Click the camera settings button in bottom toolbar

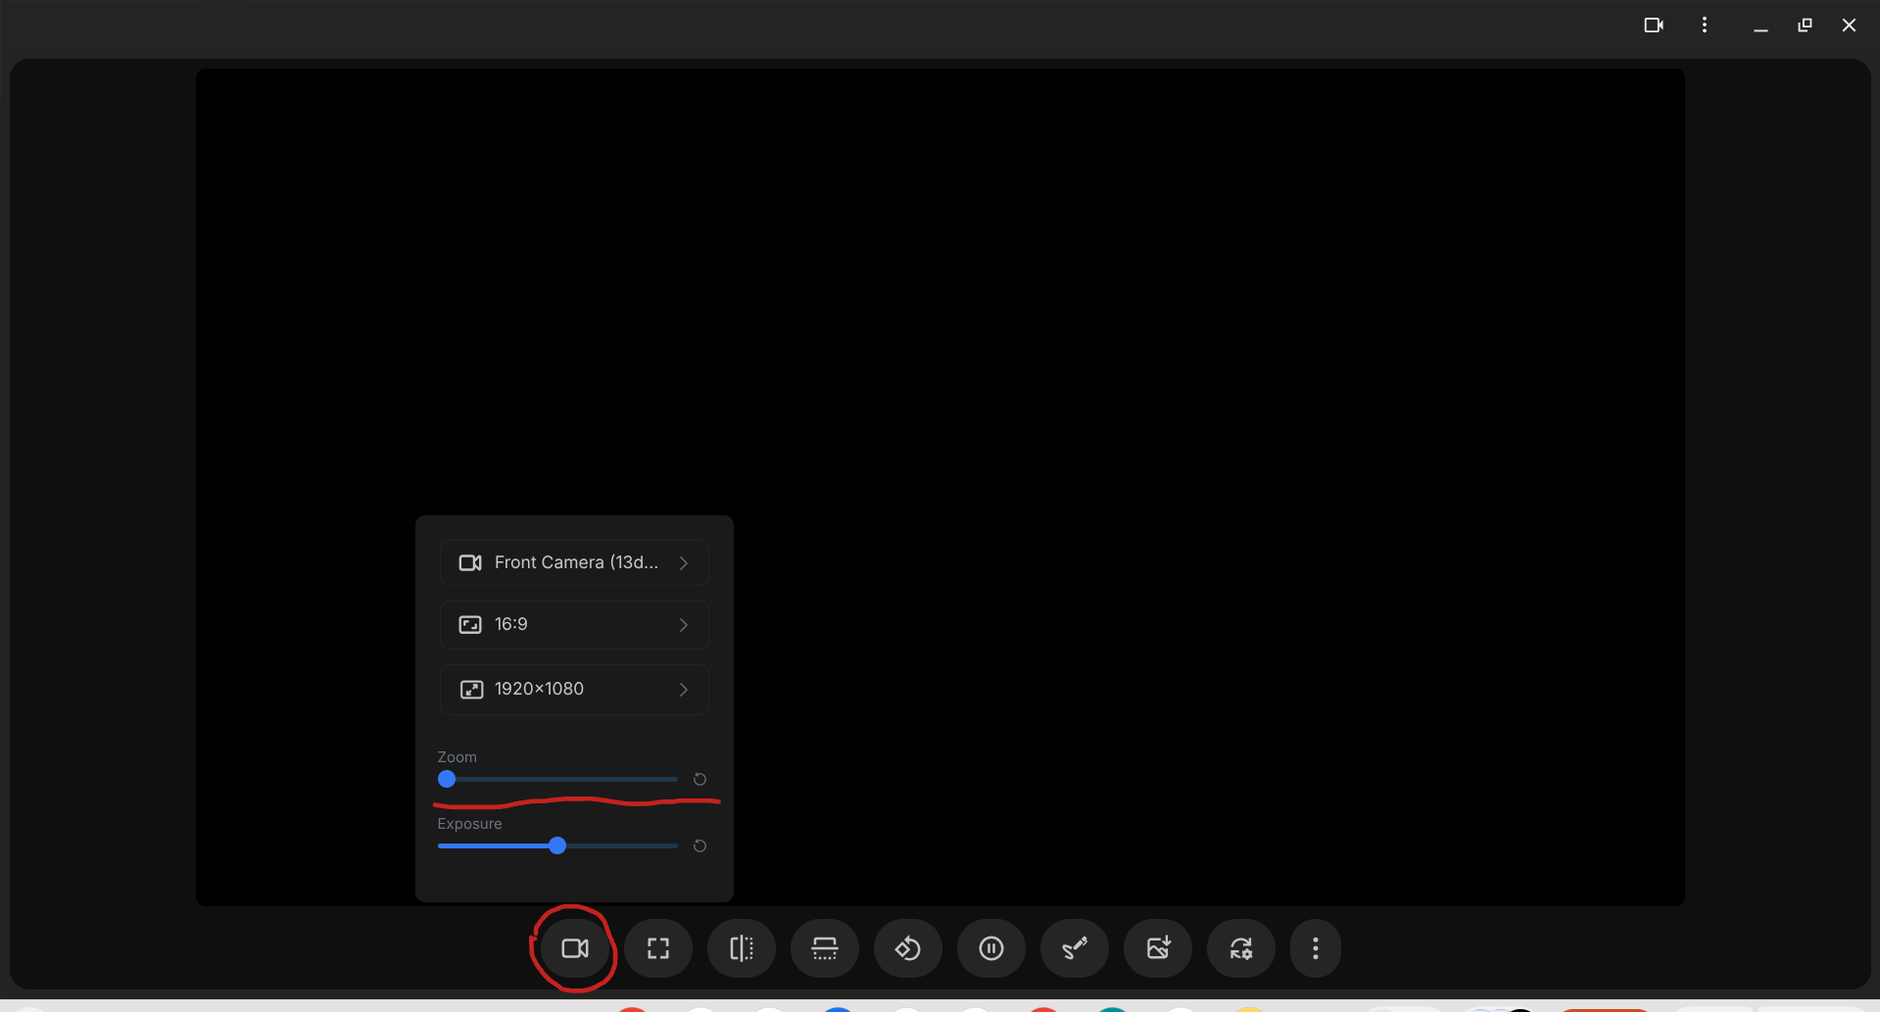tap(575, 948)
